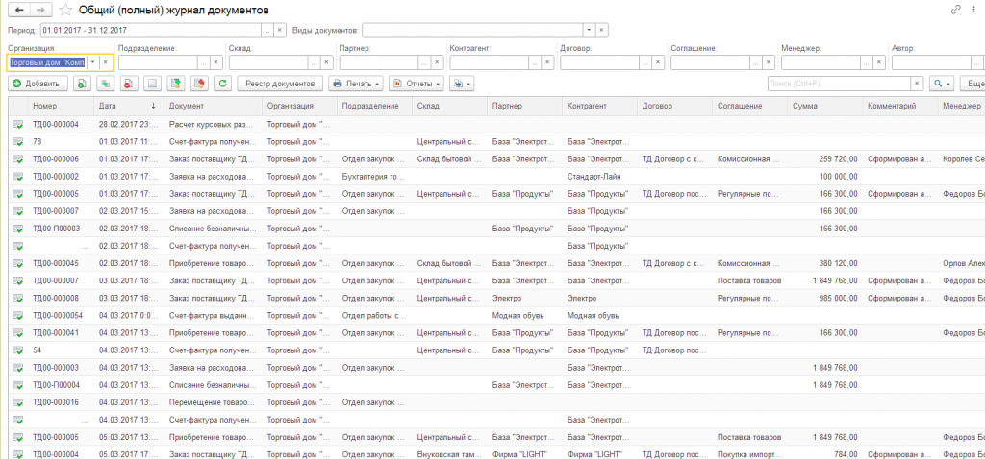Click into the Период date range field
This screenshot has height=459, width=985.
click(151, 30)
